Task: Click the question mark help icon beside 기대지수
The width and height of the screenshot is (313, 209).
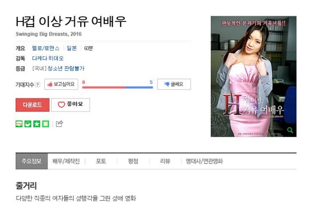Action: tap(38, 84)
